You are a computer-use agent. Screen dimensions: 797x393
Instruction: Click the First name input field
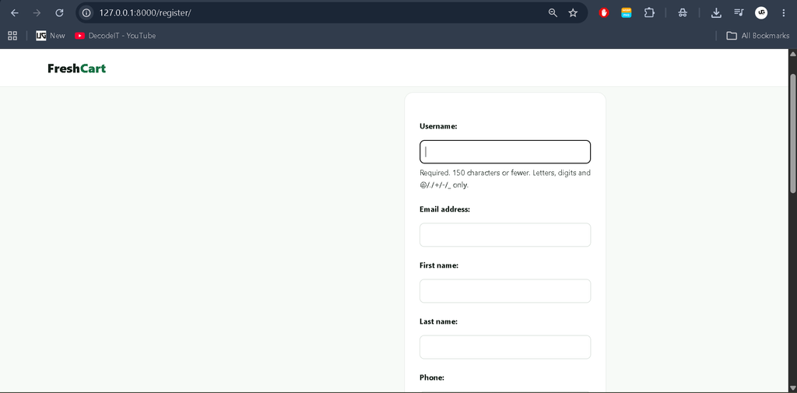point(504,291)
